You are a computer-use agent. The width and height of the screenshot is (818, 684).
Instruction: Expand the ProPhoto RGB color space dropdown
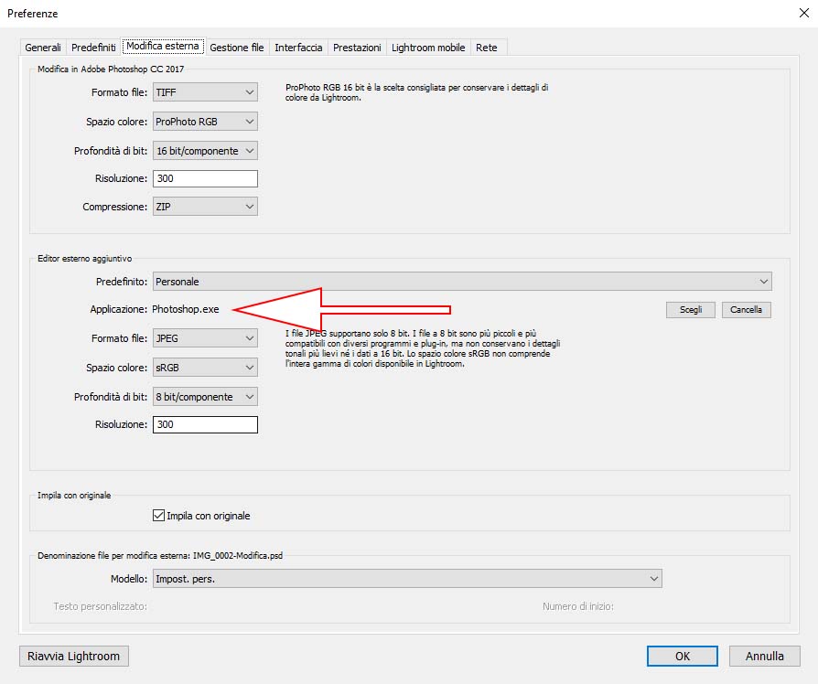pos(205,122)
